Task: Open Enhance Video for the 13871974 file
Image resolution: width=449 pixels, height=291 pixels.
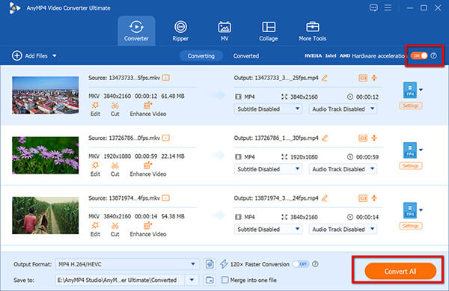Action: [x=147, y=229]
